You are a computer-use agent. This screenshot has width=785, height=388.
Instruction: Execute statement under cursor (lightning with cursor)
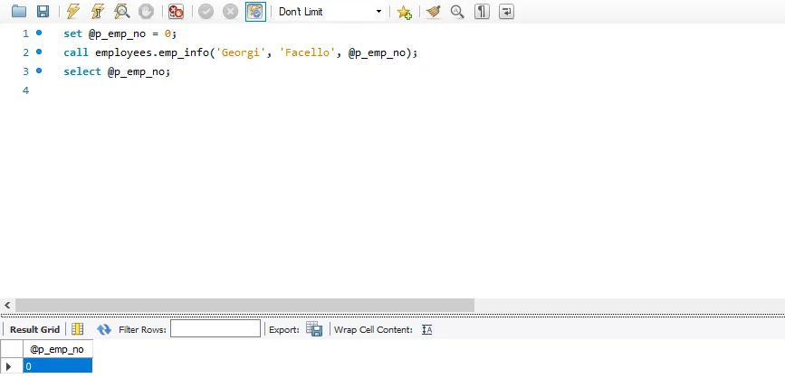(x=97, y=12)
